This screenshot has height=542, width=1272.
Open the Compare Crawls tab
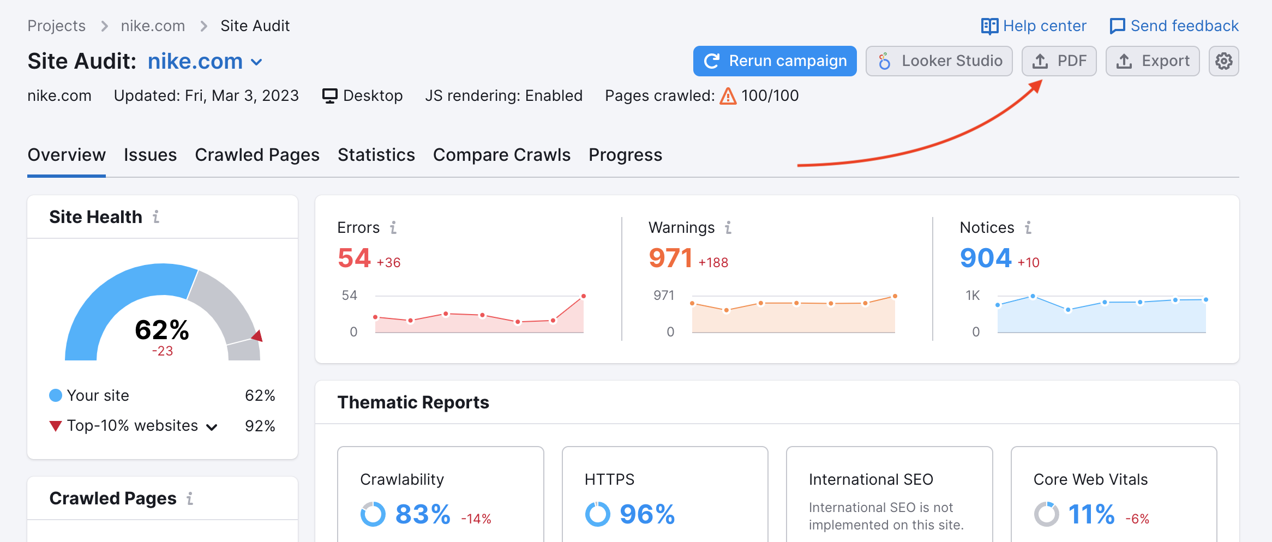502,155
